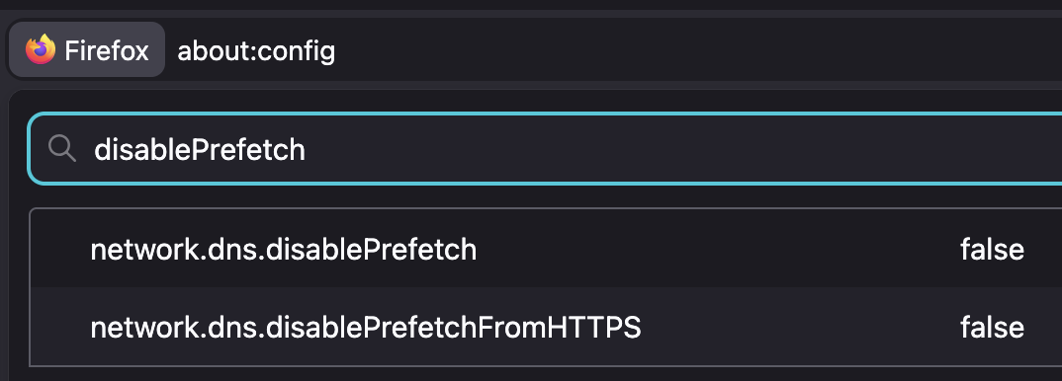Screen dimensions: 1062x381
Task: Click the false value of network.dns.disablePrefetch
Action: point(992,250)
